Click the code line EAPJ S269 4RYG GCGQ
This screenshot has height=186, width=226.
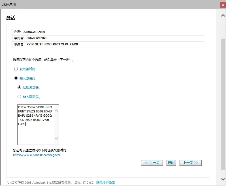(35, 116)
